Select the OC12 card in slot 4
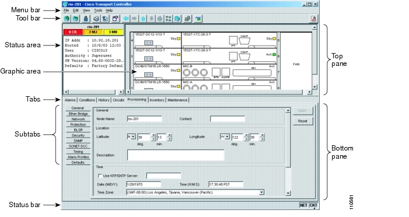This screenshot has height=217, width=409. [158, 40]
